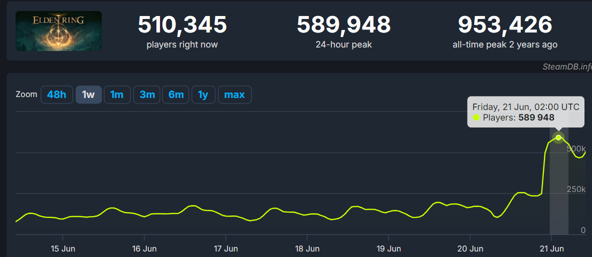Image resolution: width=592 pixels, height=257 pixels.
Task: Click the 18 Jun axis label
Action: click(307, 248)
